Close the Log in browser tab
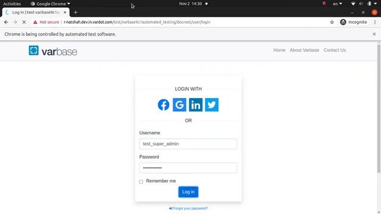The image size is (381, 214). [x=65, y=12]
